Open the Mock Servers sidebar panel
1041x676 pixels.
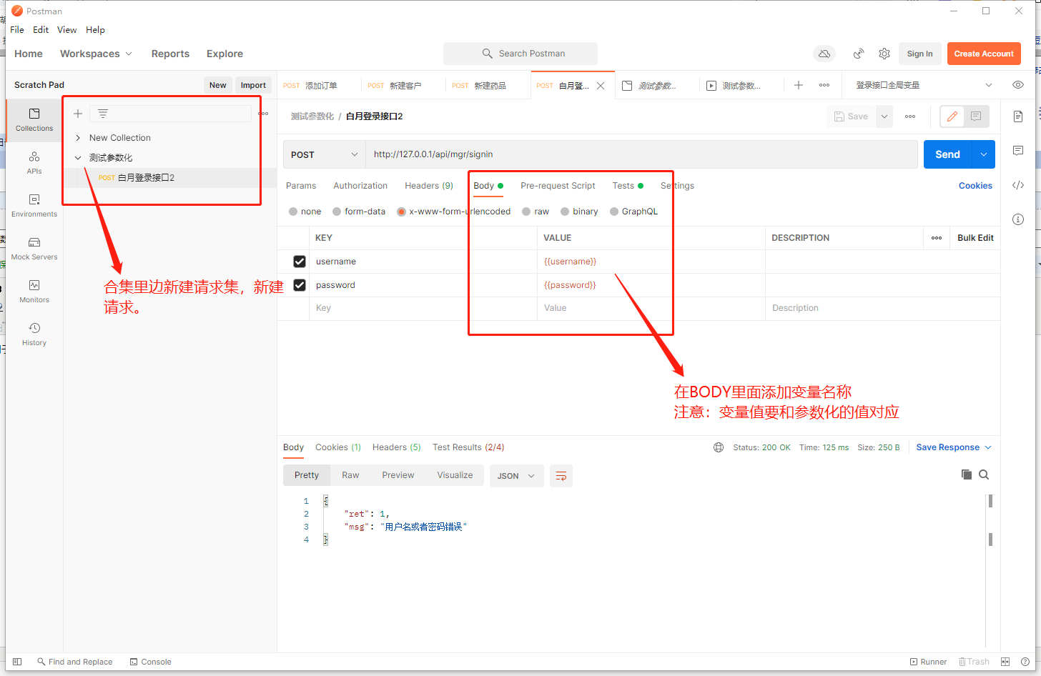click(34, 248)
